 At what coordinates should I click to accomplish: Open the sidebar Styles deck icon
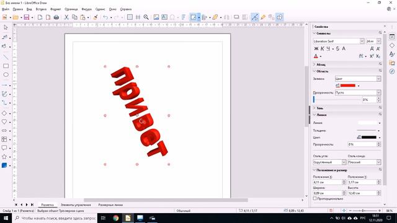392,54
